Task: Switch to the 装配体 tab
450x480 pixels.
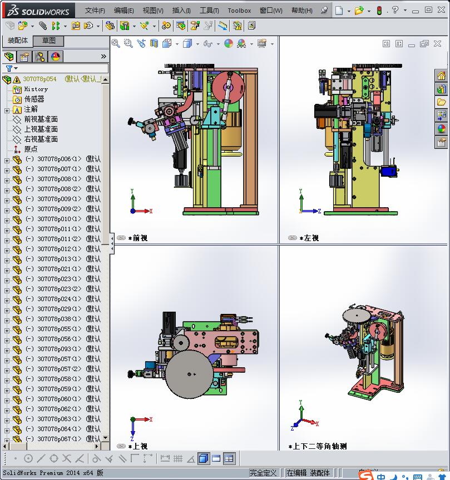Action: 17,41
